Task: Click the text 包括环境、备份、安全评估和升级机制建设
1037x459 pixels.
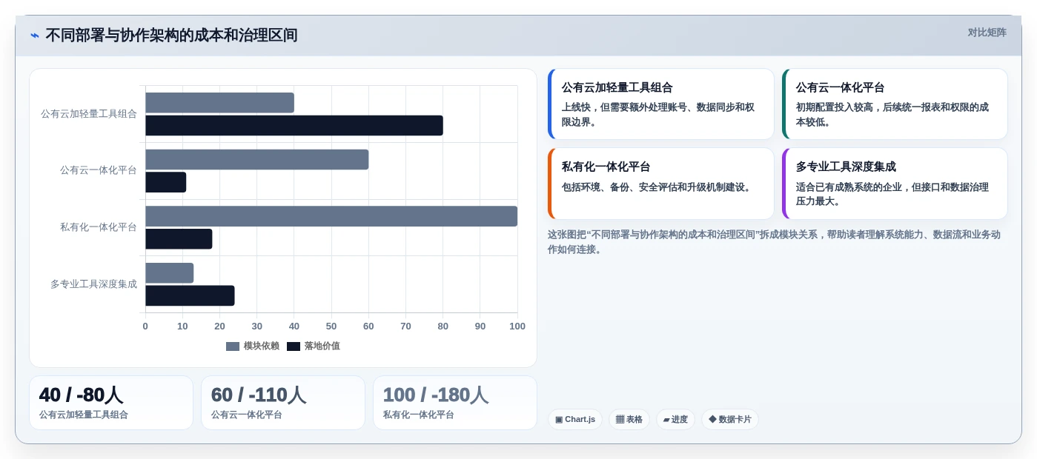Action: [657, 187]
